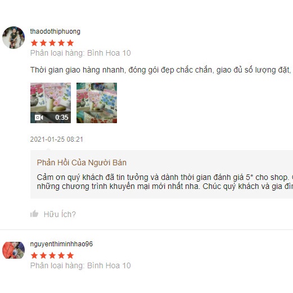Viewport: 293px width, 293px height.
Task: Click username thaodothiphuong
Action: [55, 31]
